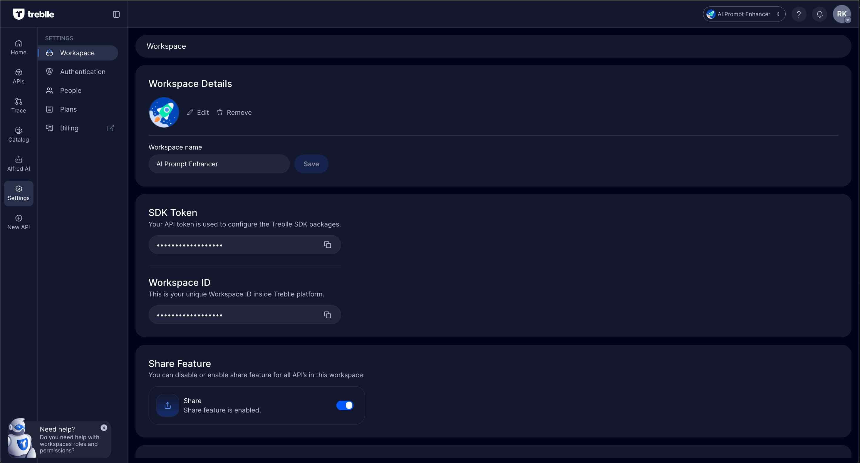
Task: Open the Catalog section
Action: [18, 135]
